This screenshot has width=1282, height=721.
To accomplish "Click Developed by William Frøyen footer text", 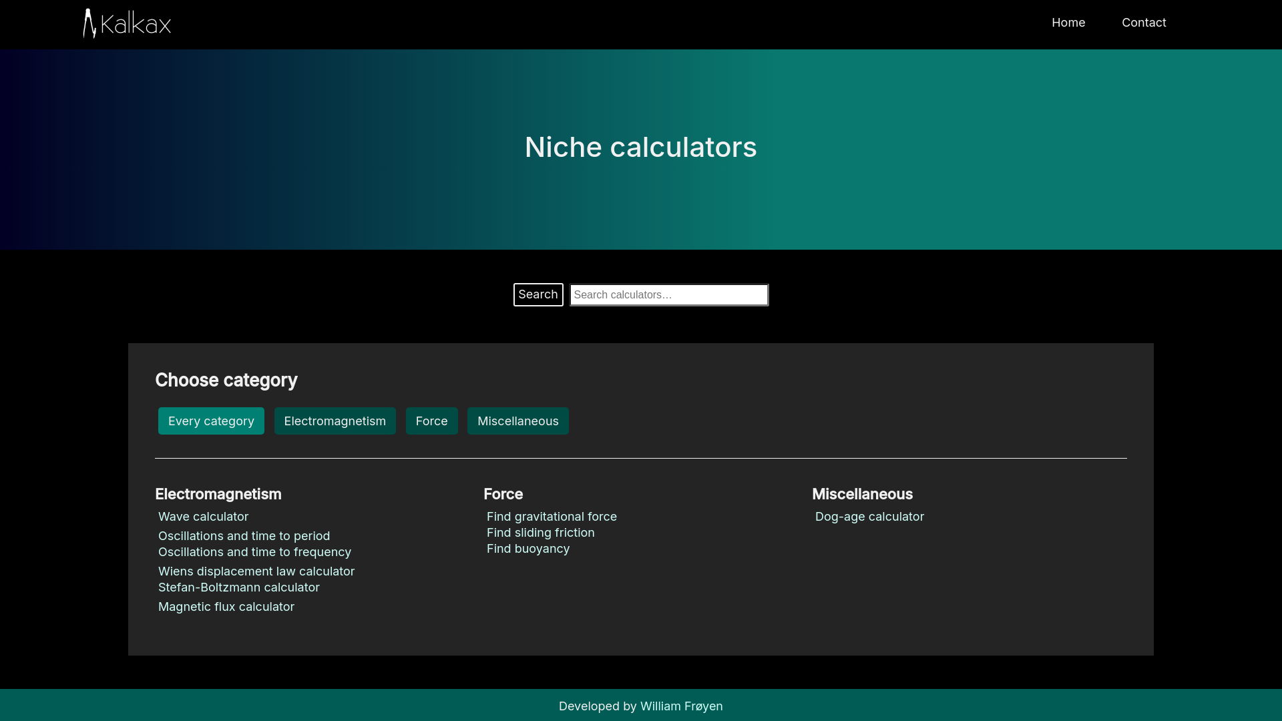I will coord(641,706).
